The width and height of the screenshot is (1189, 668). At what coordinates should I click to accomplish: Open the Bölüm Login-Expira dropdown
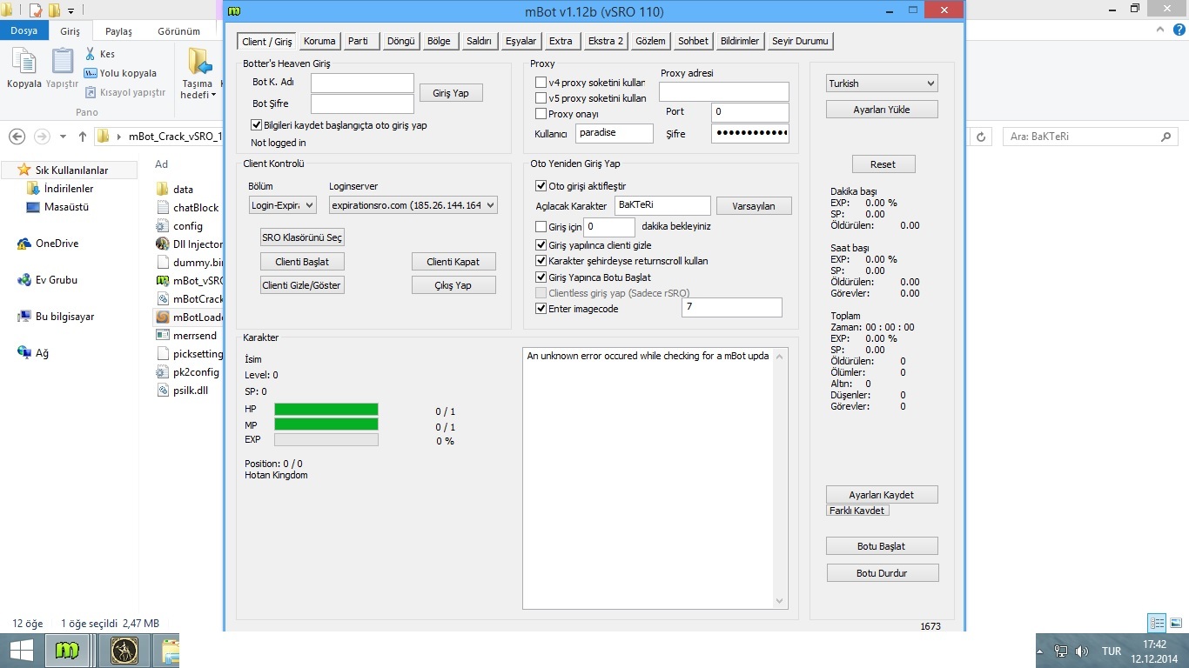coord(282,205)
